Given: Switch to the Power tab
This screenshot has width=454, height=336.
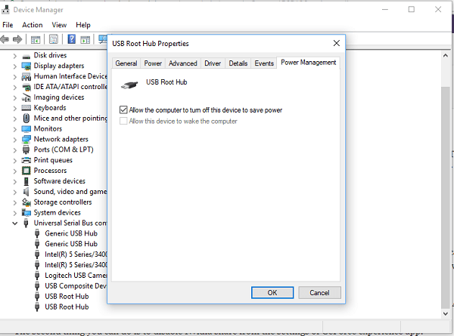Looking at the screenshot, I should tap(153, 63).
